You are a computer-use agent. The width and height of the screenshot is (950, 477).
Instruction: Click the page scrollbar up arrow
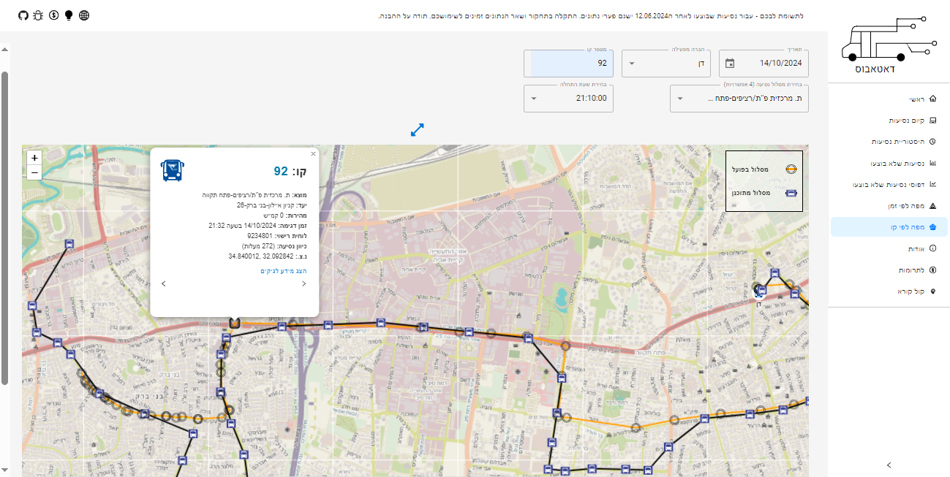coord(4,50)
